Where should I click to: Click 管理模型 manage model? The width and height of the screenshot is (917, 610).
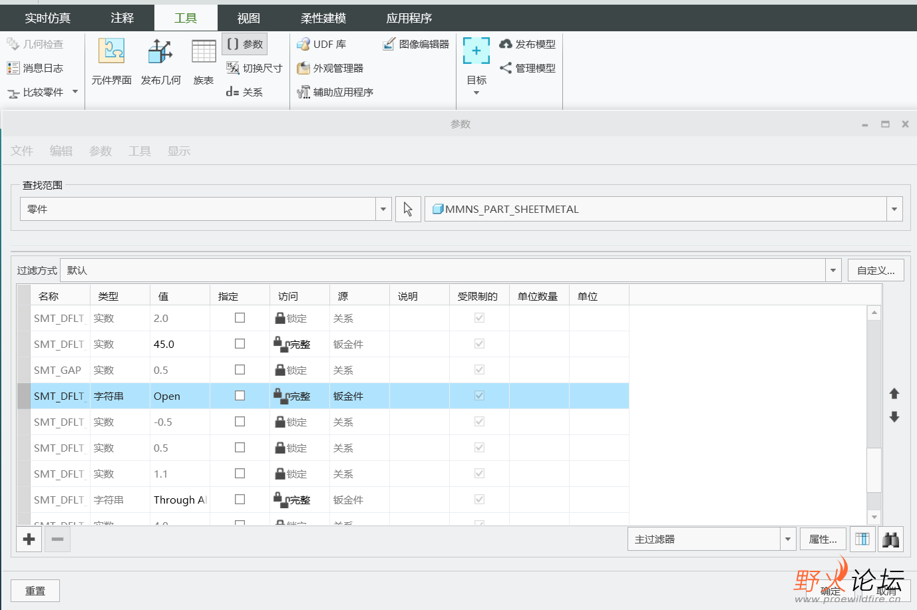tap(527, 68)
